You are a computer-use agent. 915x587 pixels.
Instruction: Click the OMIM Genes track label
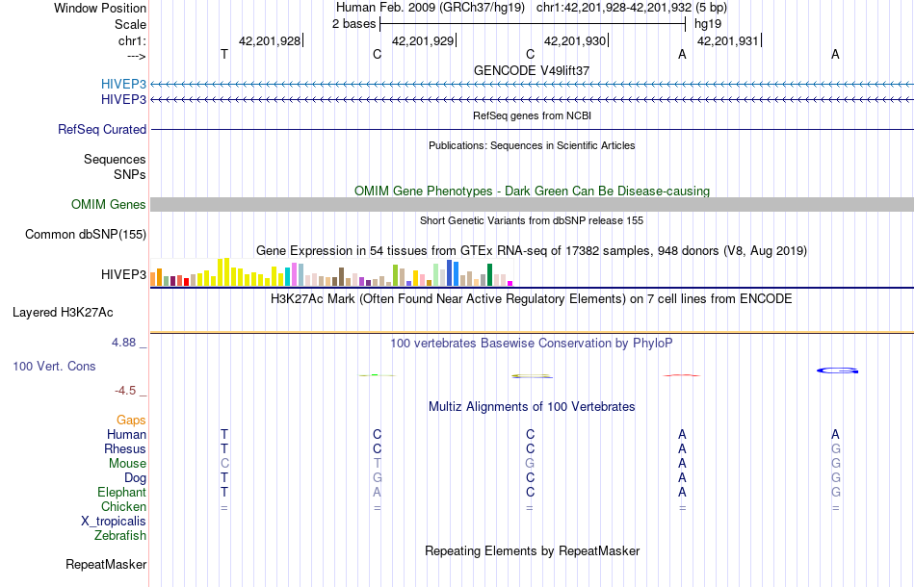click(108, 205)
